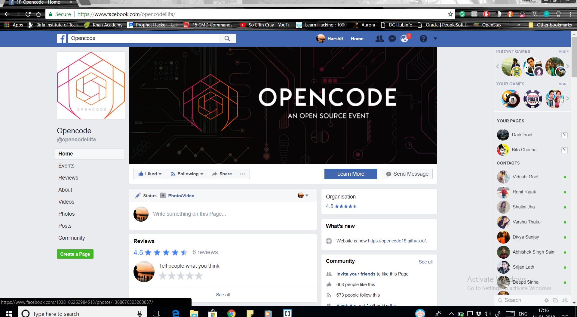Check friend requests via the people icon
Viewport: 577px width, 317px height.
379,38
